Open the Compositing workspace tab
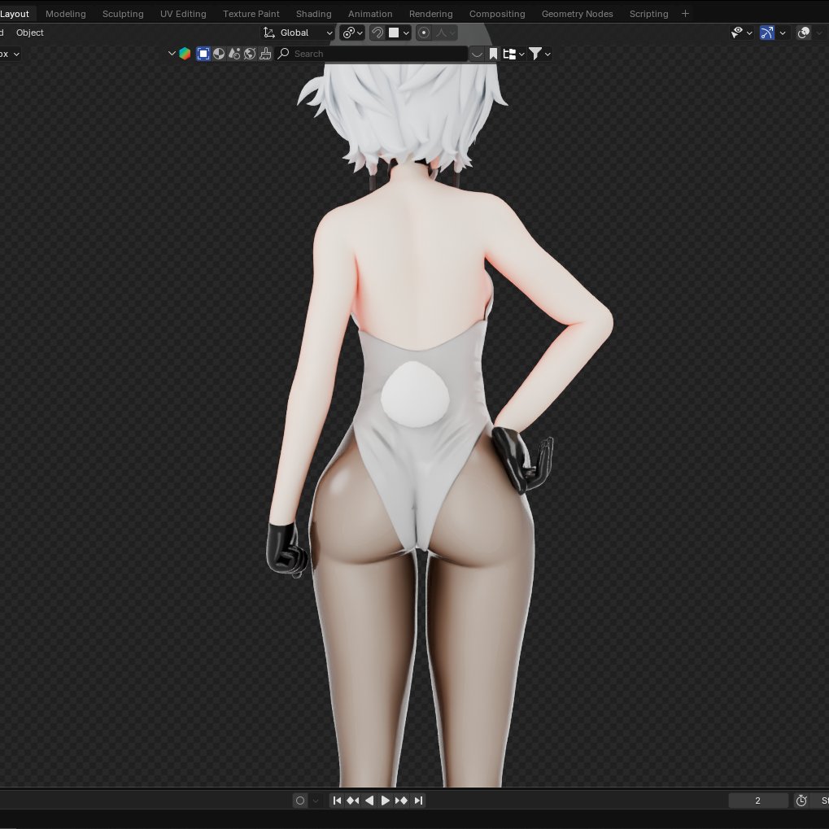The height and width of the screenshot is (829, 829). coord(497,14)
